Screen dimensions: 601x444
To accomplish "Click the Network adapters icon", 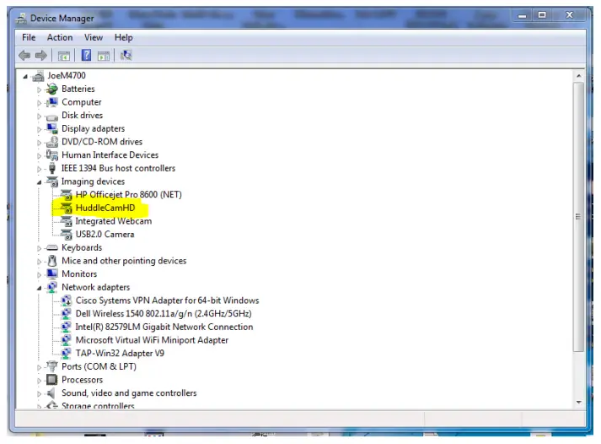I will click(51, 288).
